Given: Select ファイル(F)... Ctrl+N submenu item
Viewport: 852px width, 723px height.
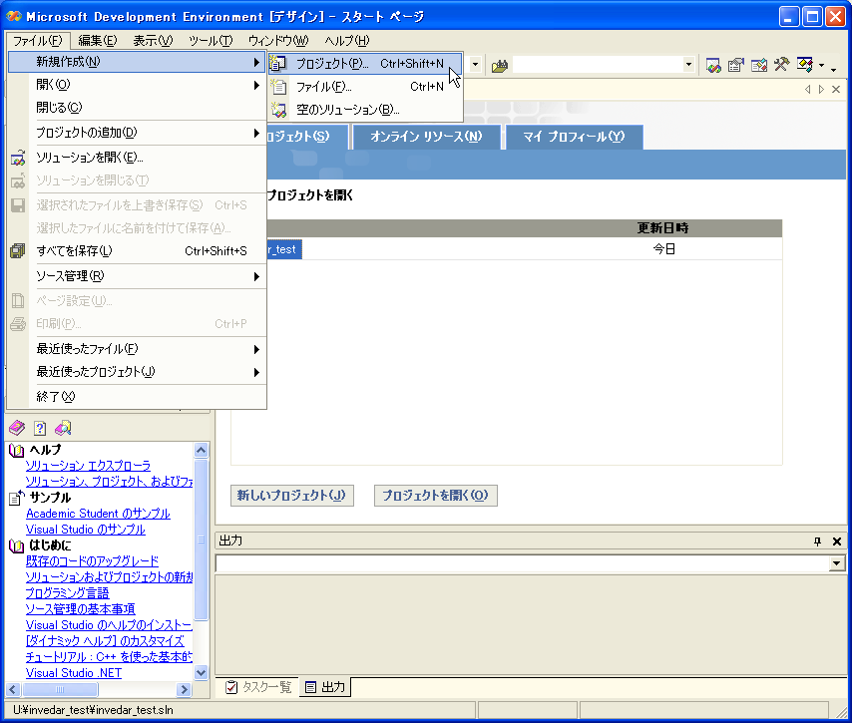Looking at the screenshot, I should [366, 87].
